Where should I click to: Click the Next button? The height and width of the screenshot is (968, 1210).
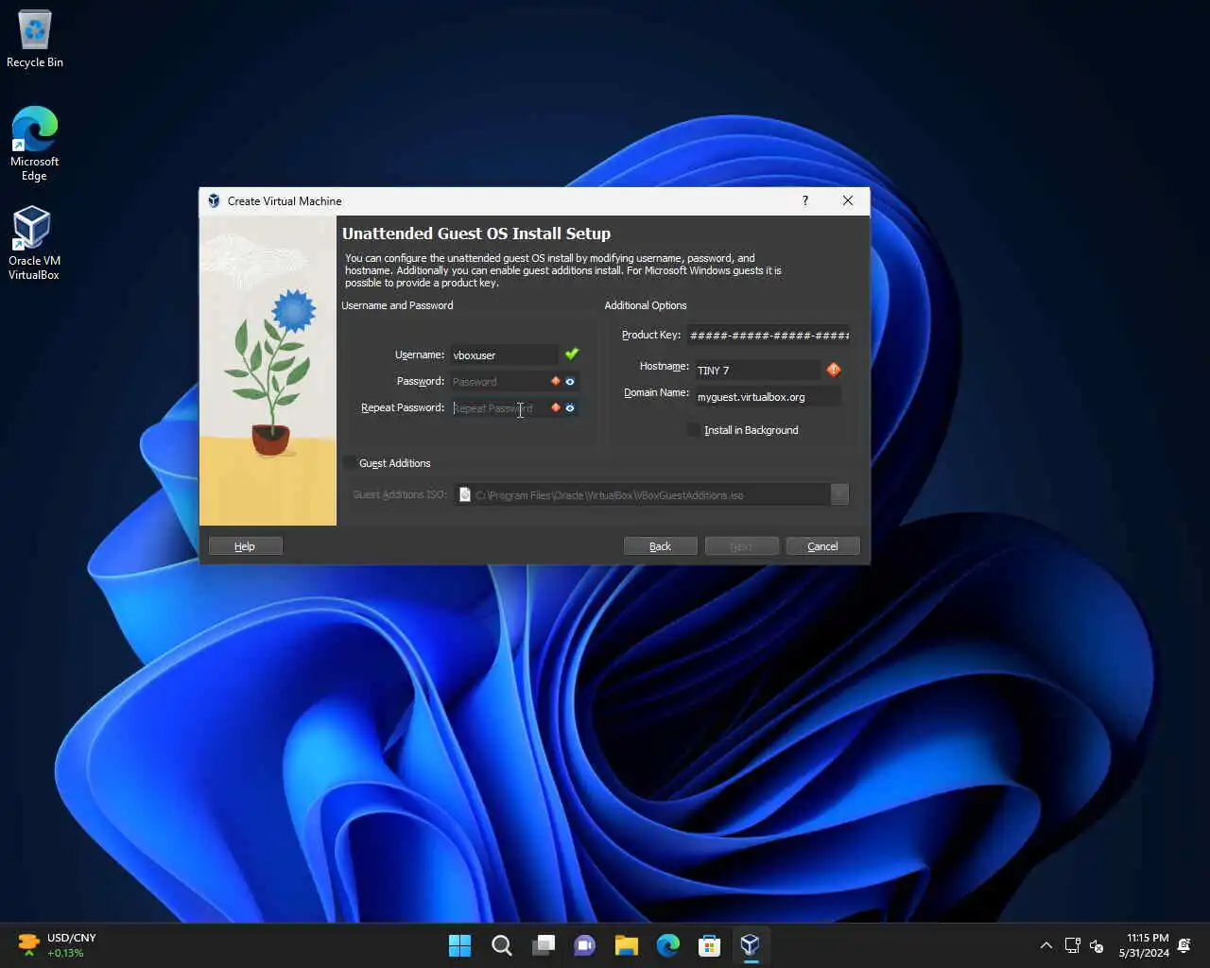[x=742, y=546]
